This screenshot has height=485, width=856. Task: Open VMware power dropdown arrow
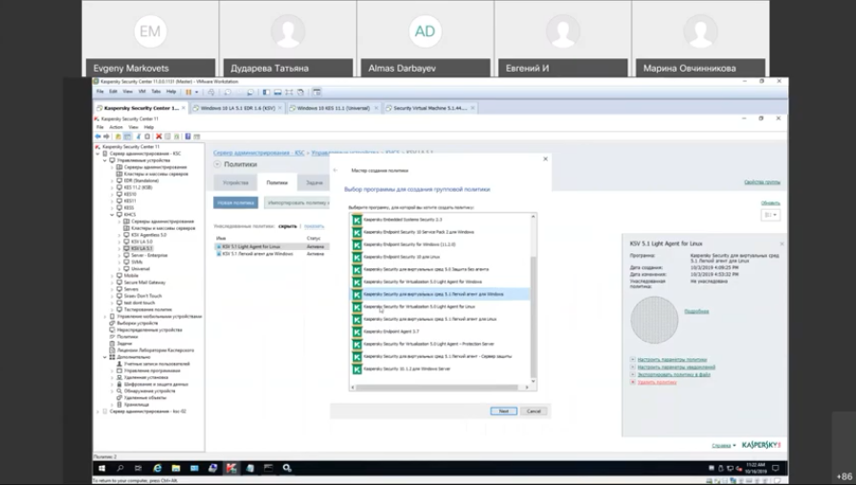tap(196, 92)
